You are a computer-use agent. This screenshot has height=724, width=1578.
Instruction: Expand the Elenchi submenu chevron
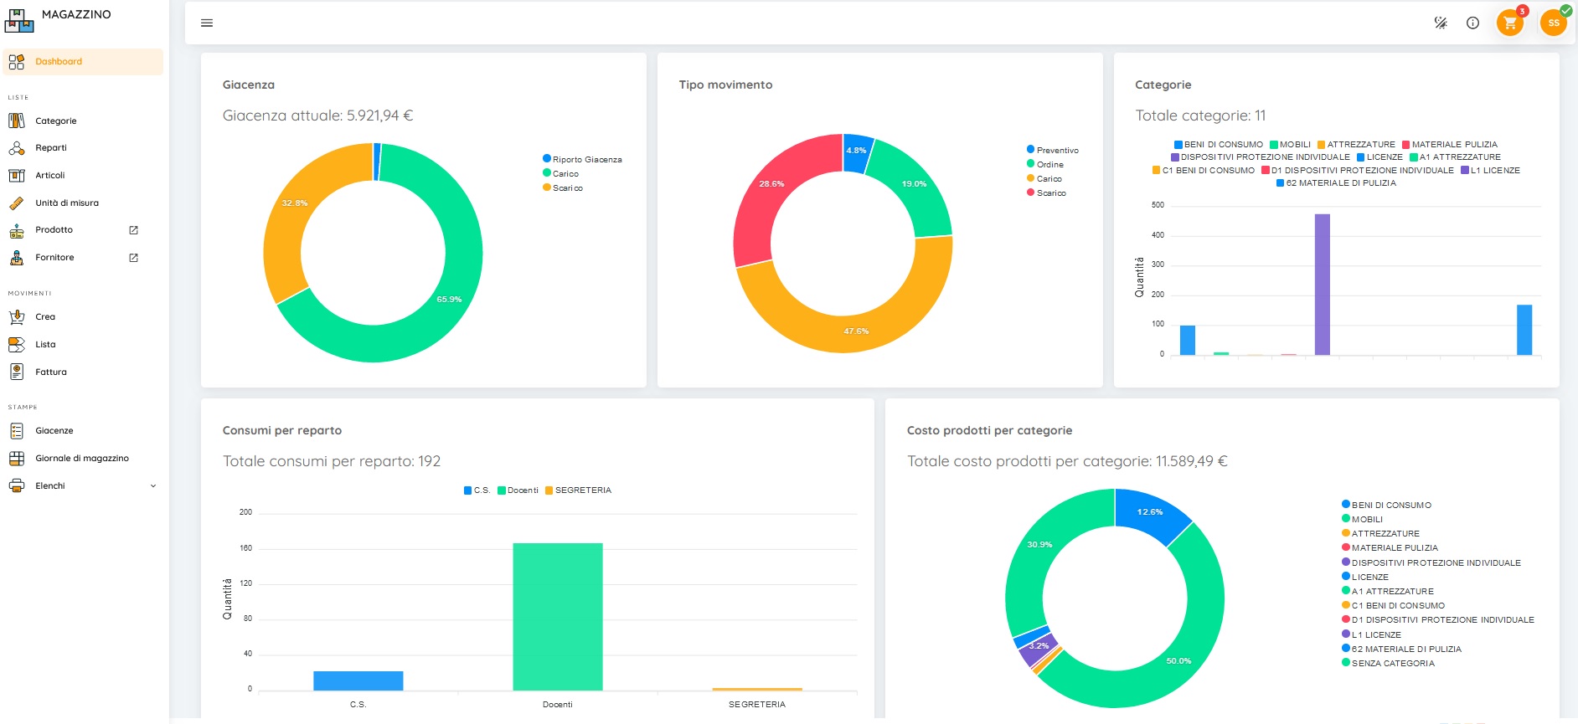pos(153,486)
